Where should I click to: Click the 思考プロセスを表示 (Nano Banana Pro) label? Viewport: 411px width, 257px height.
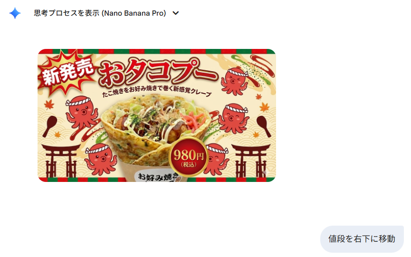[100, 13]
